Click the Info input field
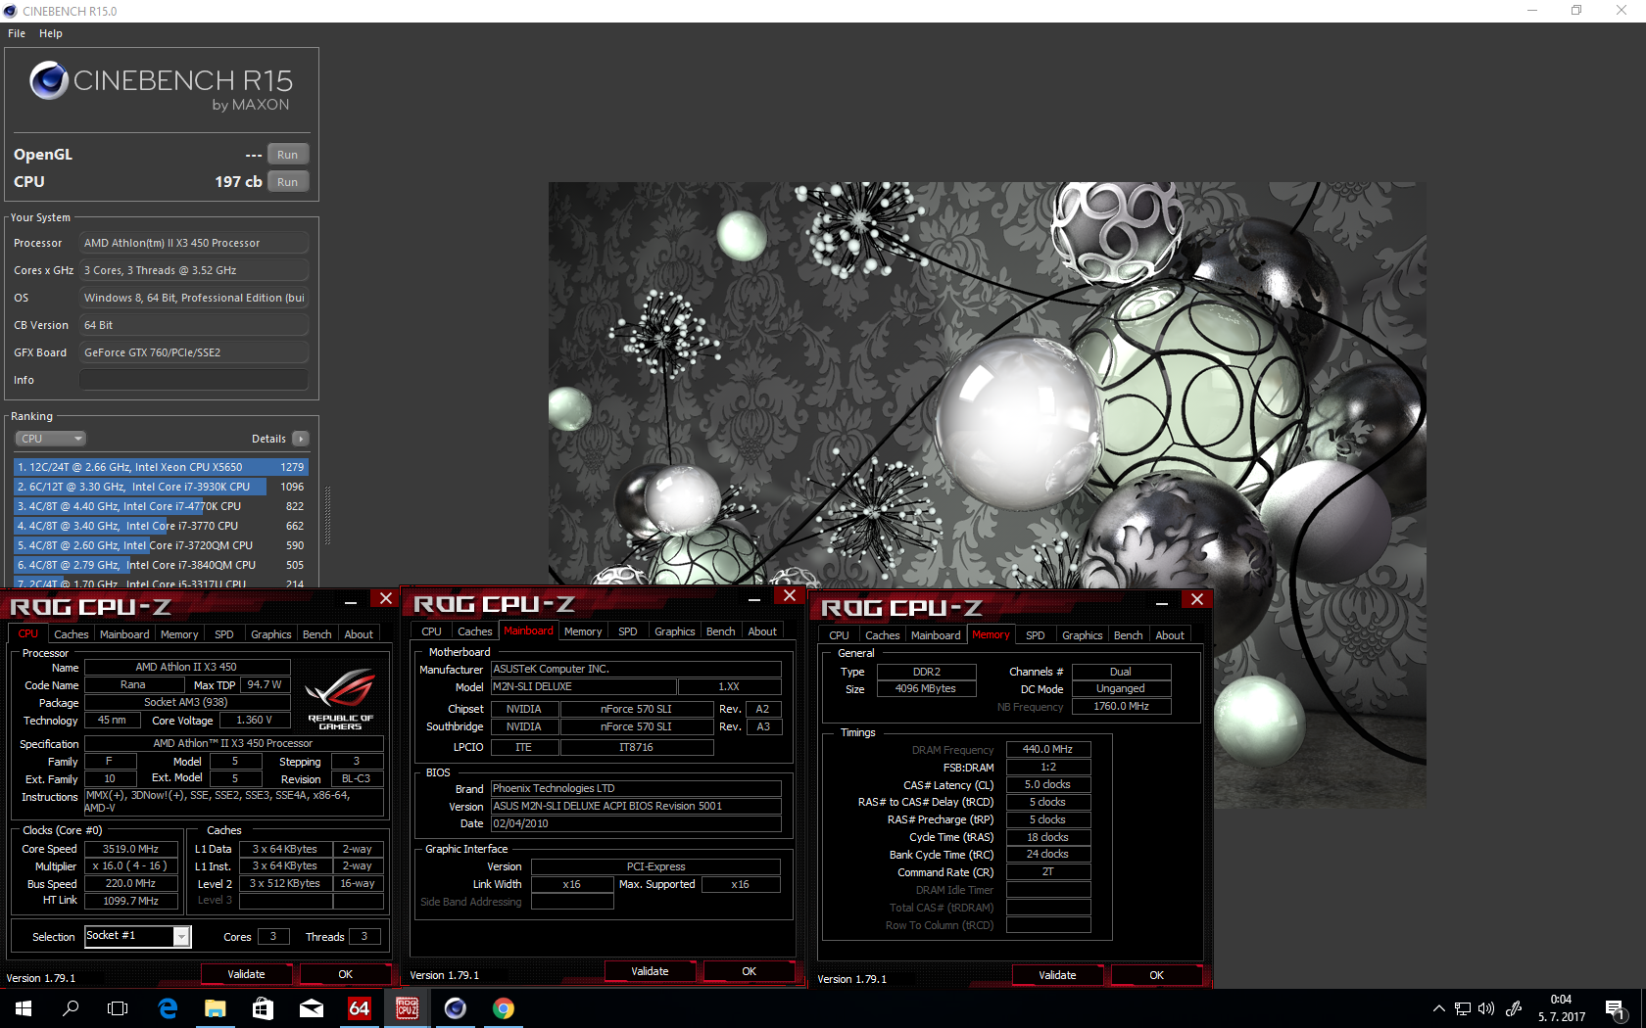The height and width of the screenshot is (1028, 1646). [194, 380]
